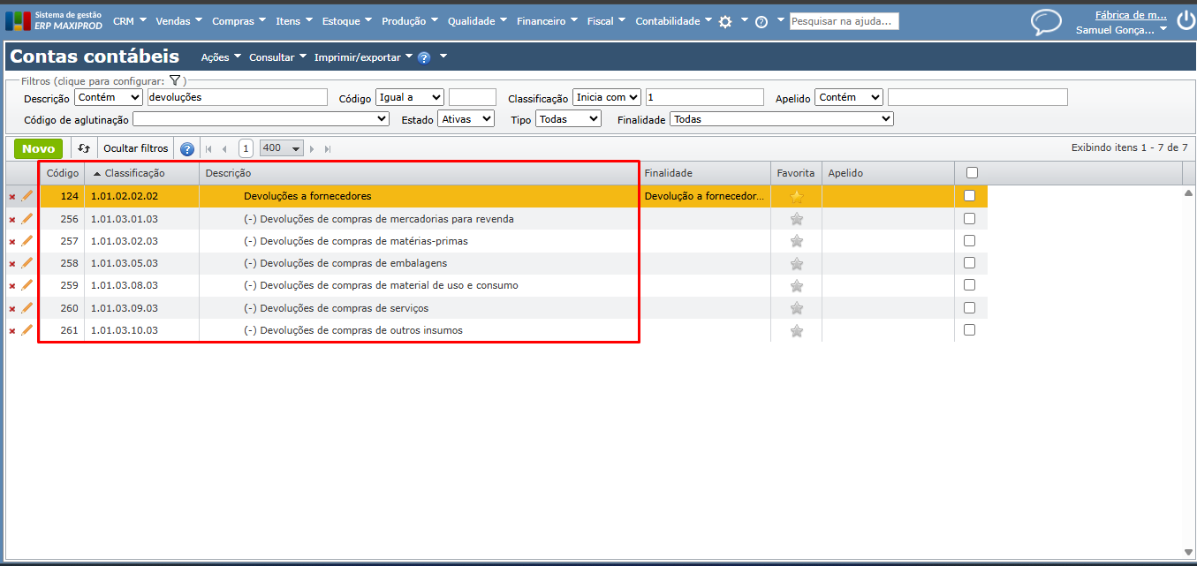The image size is (1197, 566).
Task: Click red delete X for code 124
Action: pyautogui.click(x=12, y=196)
